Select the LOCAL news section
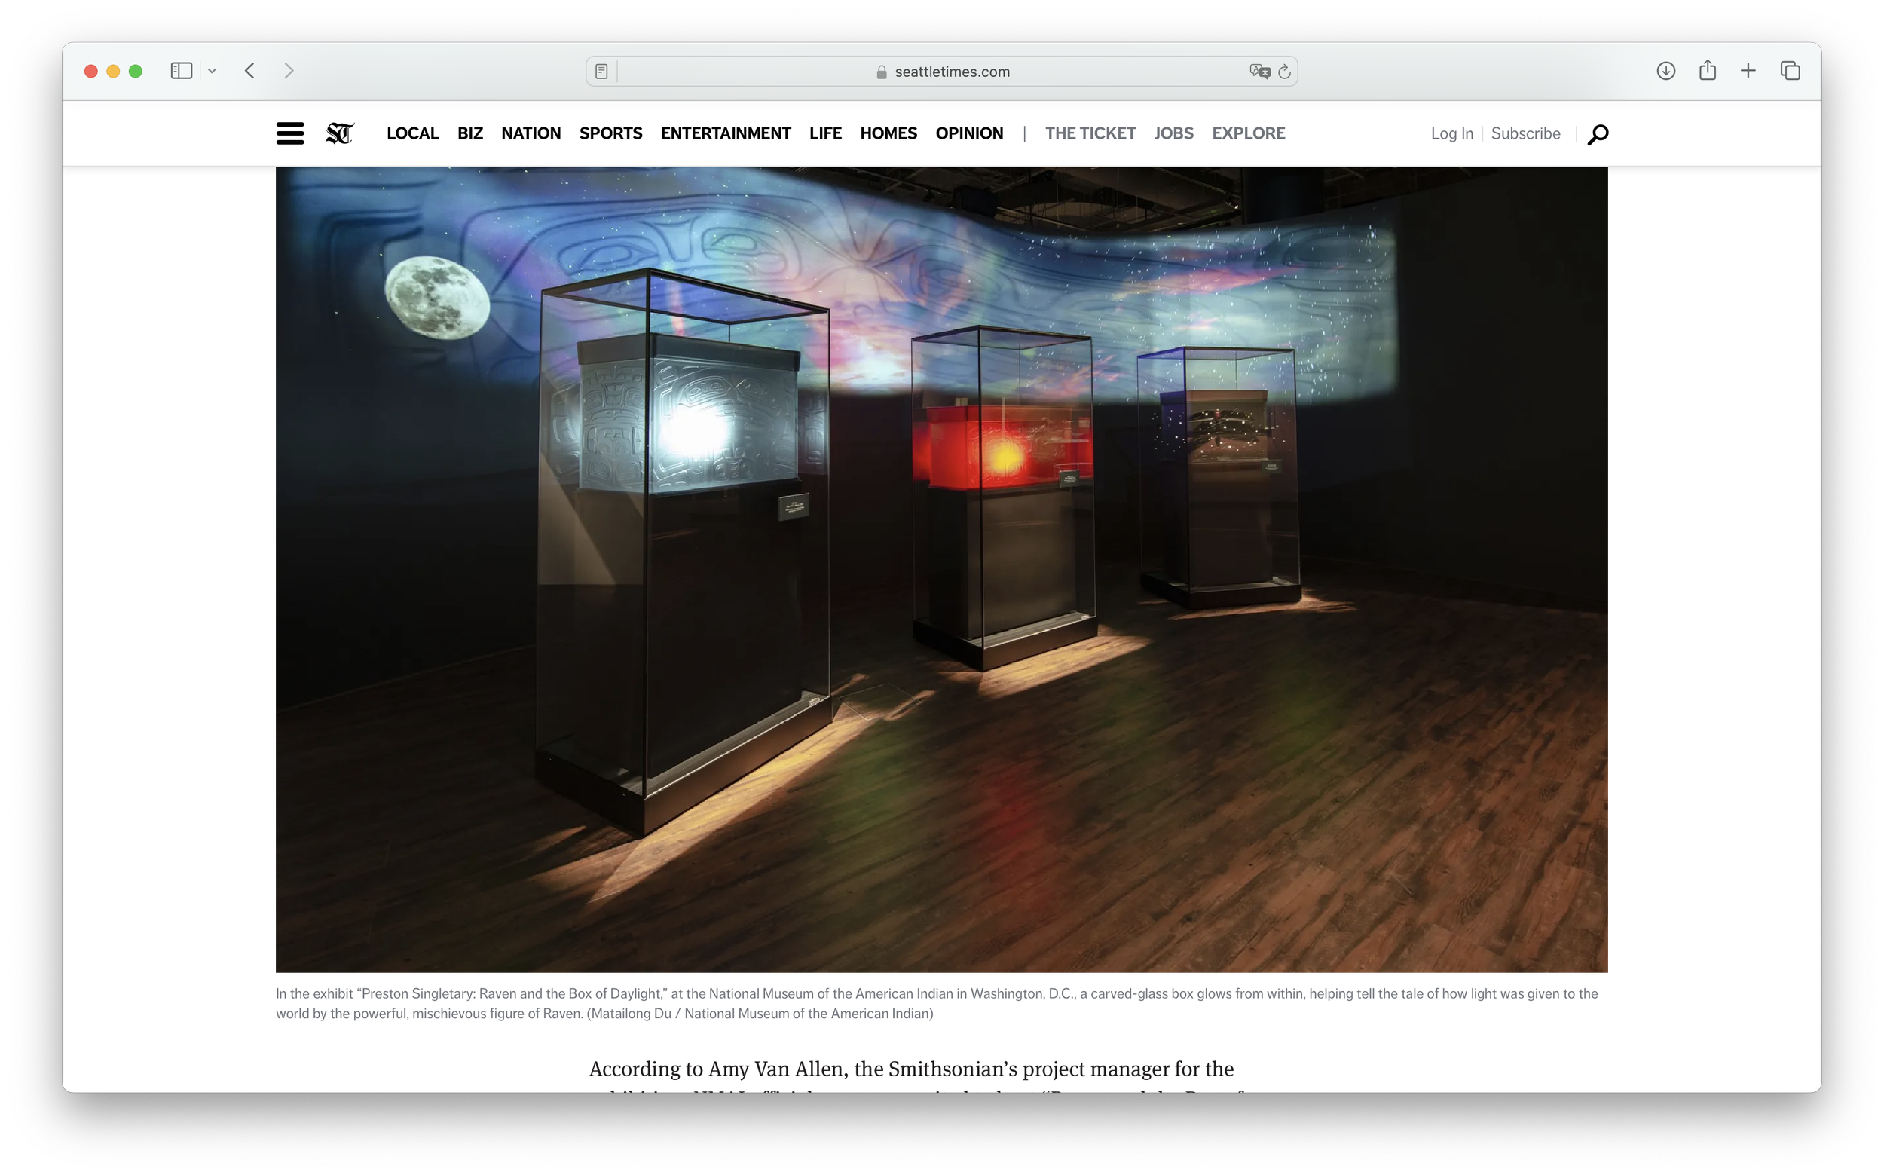This screenshot has height=1175, width=1884. point(411,133)
